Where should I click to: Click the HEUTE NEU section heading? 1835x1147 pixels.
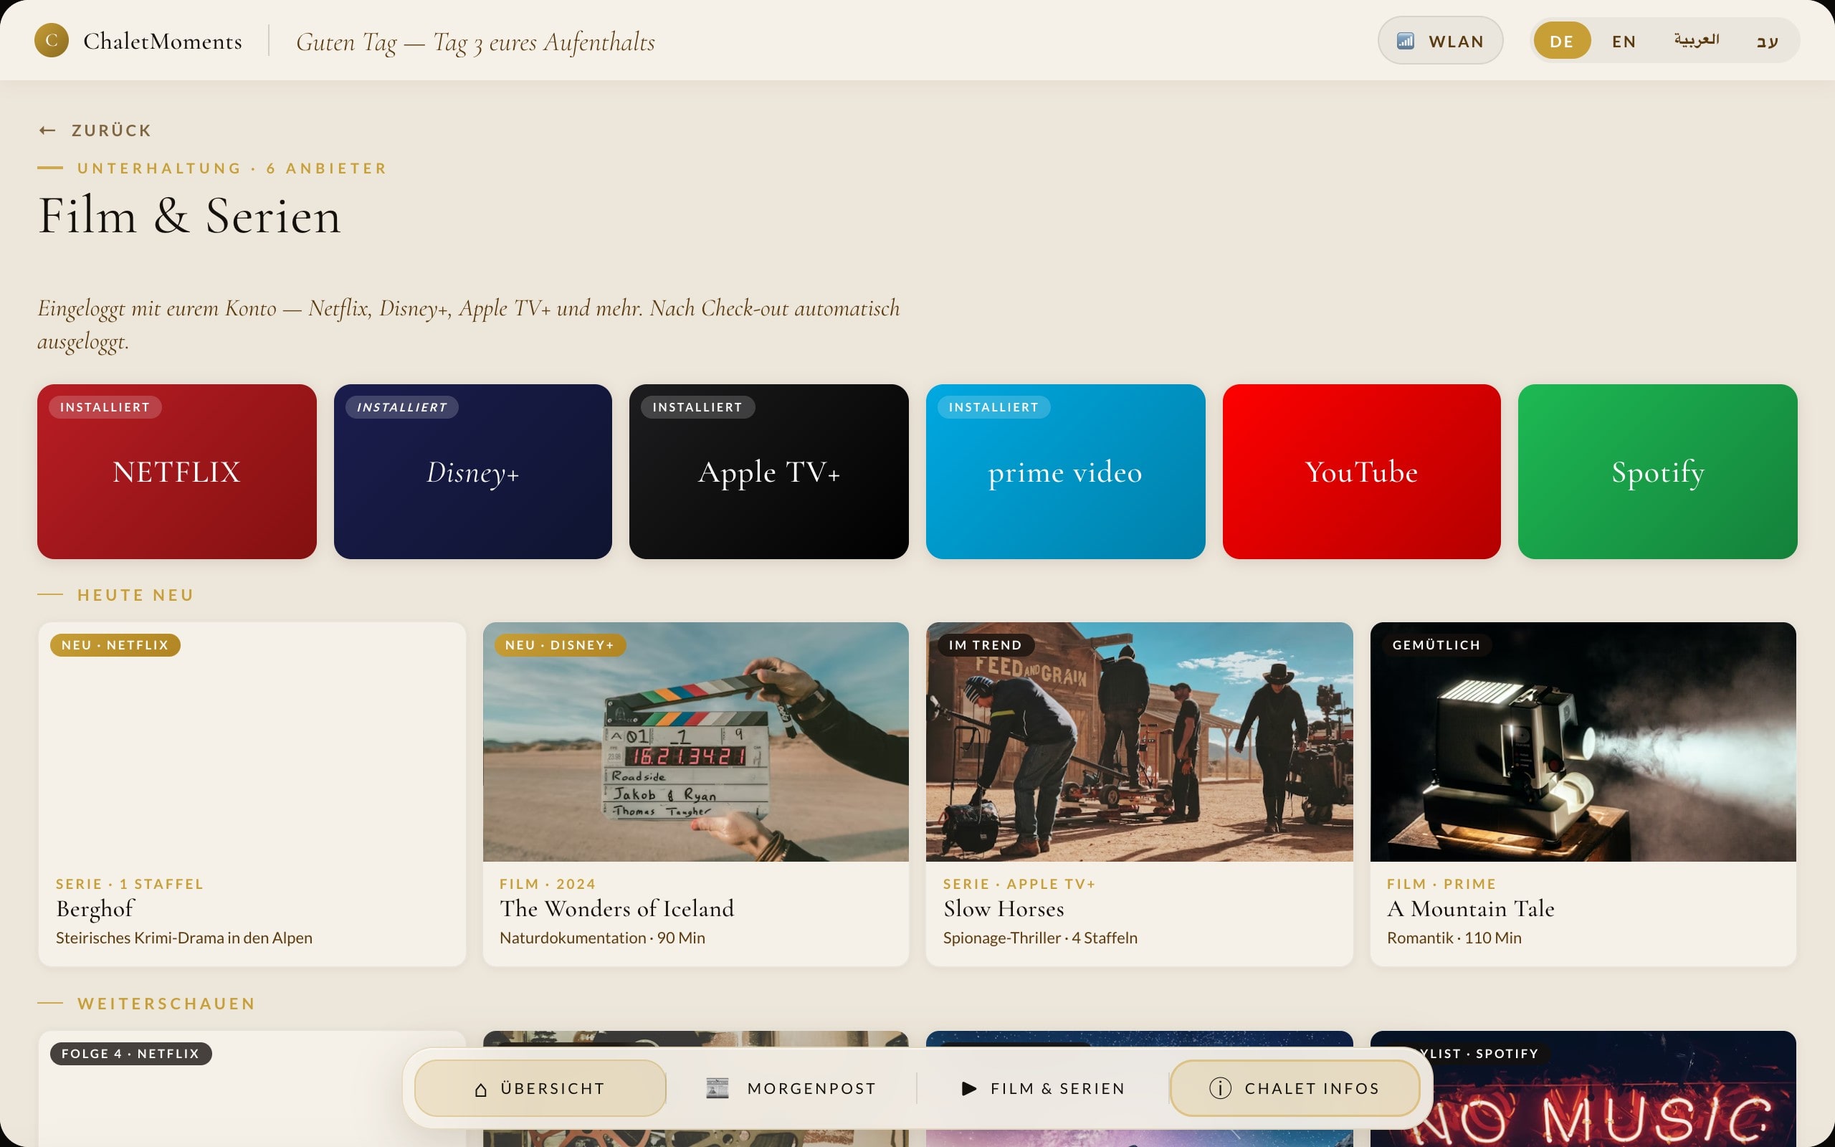tap(135, 596)
